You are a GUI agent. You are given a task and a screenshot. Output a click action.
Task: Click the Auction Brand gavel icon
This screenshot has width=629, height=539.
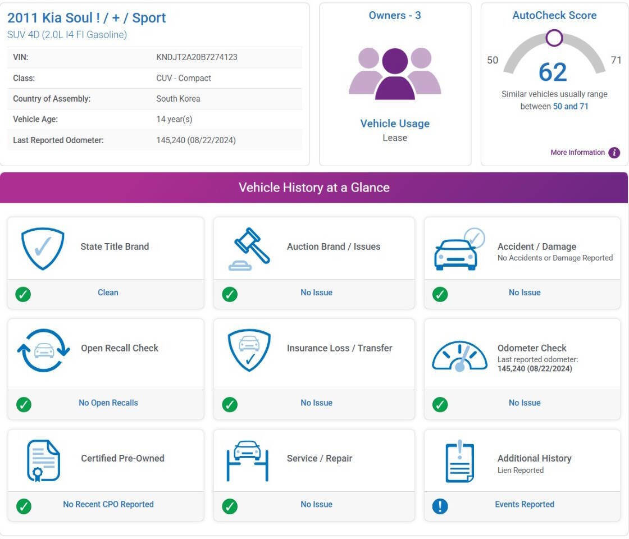[249, 249]
